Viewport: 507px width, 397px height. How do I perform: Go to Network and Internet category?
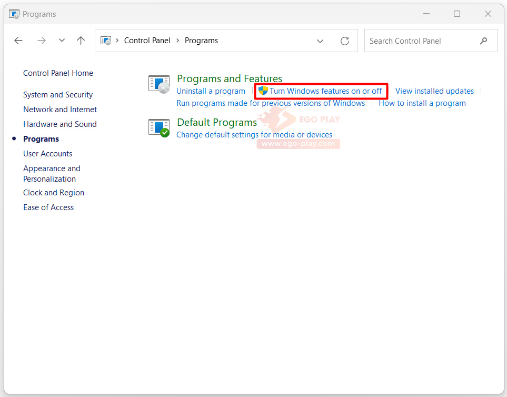tap(60, 110)
